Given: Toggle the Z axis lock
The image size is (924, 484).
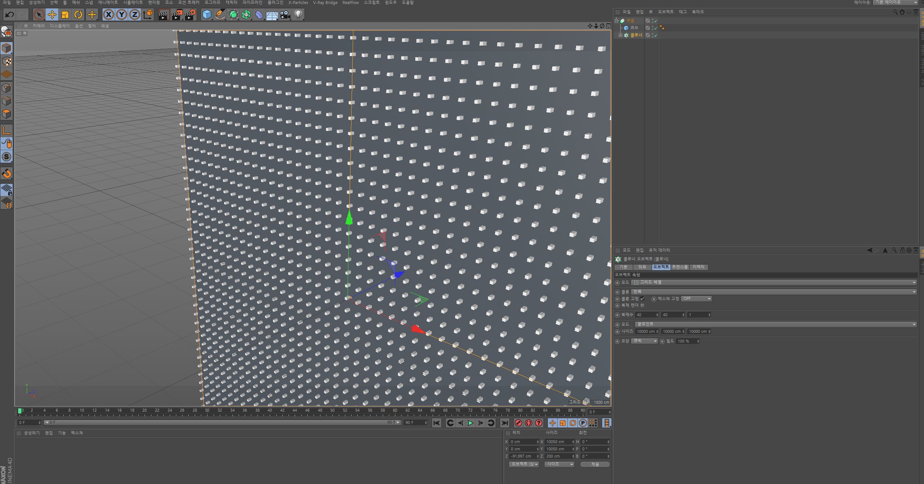Looking at the screenshot, I should coord(135,14).
